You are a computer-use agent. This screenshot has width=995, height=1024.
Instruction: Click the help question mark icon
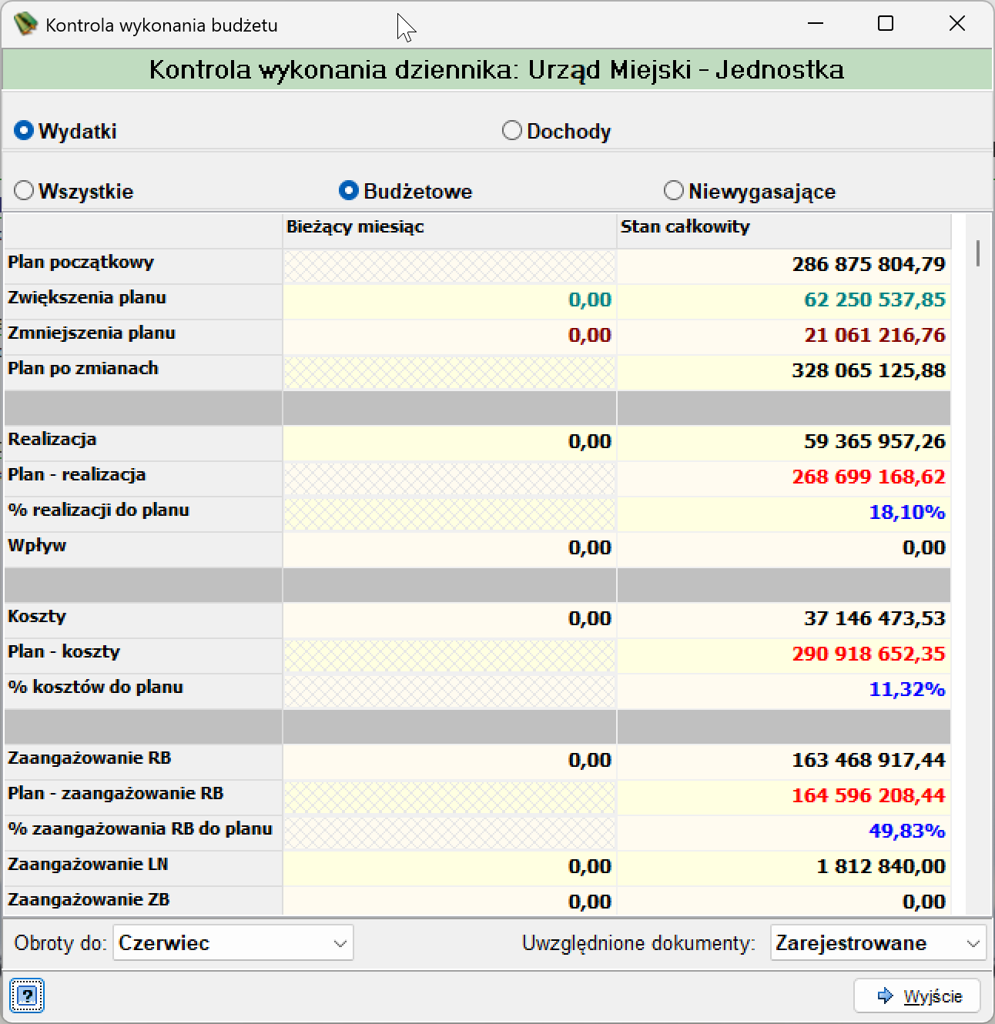coord(27,996)
